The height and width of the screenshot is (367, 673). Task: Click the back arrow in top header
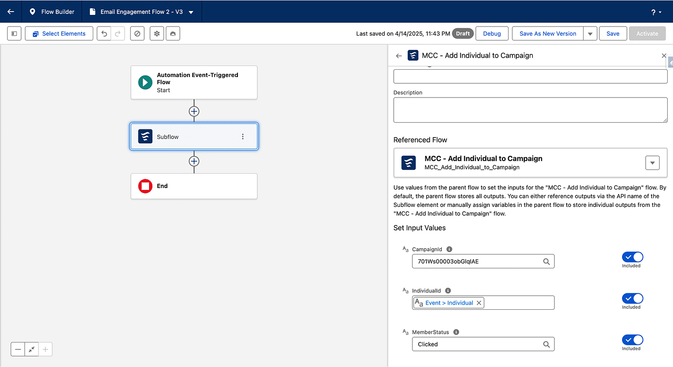(11, 12)
